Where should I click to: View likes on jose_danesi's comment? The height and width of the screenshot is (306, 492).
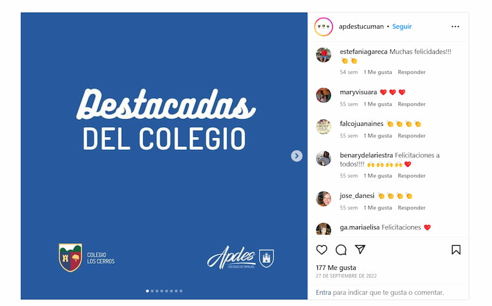[378, 208]
